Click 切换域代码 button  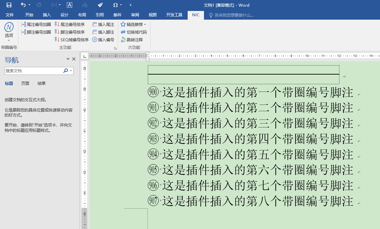point(134,32)
